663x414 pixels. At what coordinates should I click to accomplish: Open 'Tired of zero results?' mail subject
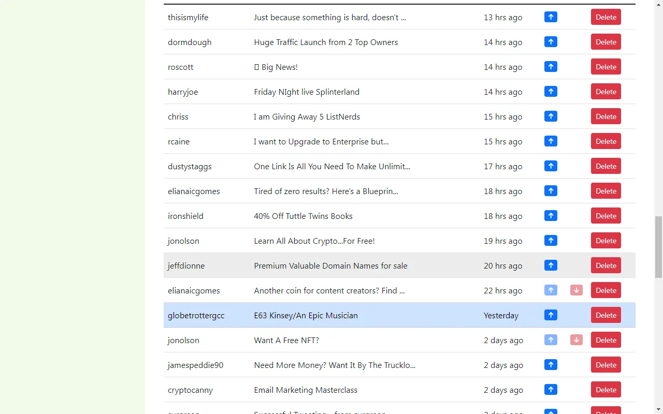[x=326, y=191]
